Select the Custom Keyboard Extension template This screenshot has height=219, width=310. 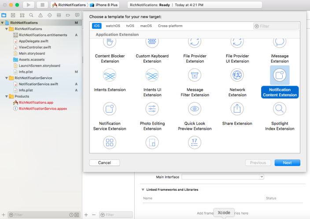click(152, 51)
